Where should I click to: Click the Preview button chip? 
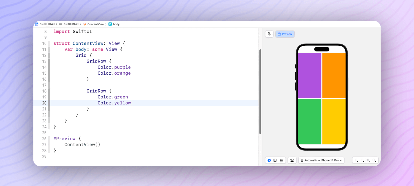coord(285,34)
